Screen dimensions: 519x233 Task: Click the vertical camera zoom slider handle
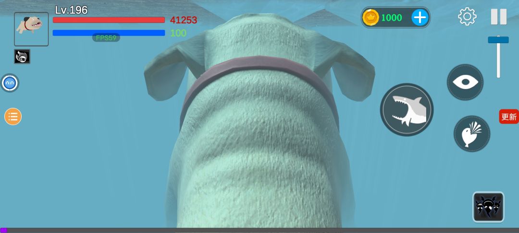tap(498, 40)
